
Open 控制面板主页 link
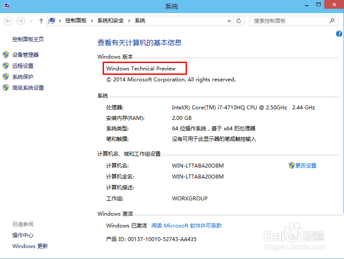pos(28,39)
